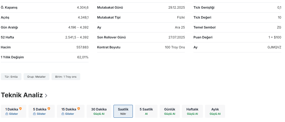Click the lock icon under 5 Dakika
This screenshot has width=285, height=122.
click(35, 114)
